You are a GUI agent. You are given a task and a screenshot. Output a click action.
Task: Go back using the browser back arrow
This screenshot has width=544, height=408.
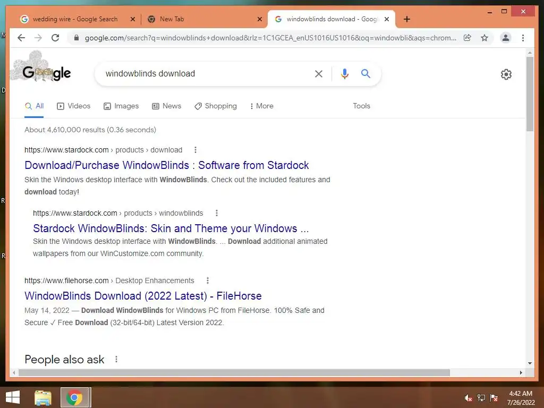click(21, 38)
